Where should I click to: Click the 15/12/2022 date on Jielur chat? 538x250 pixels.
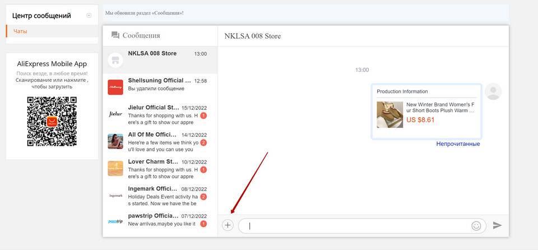[x=194, y=108]
